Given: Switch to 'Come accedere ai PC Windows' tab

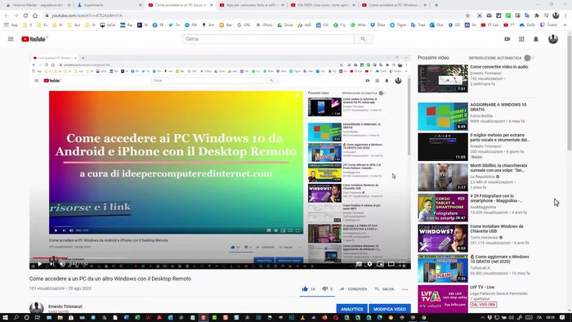Looking at the screenshot, I should (394, 5).
